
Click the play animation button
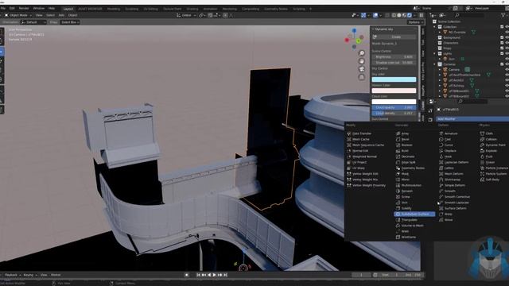coord(214,275)
